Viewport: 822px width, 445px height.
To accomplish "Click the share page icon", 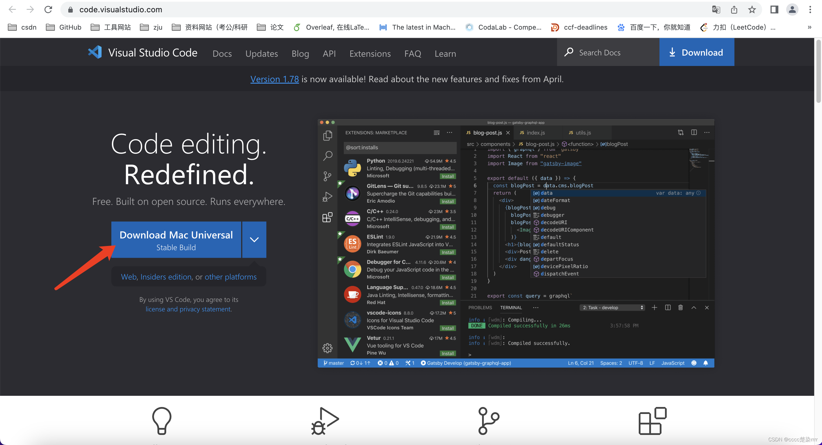I will [x=734, y=10].
